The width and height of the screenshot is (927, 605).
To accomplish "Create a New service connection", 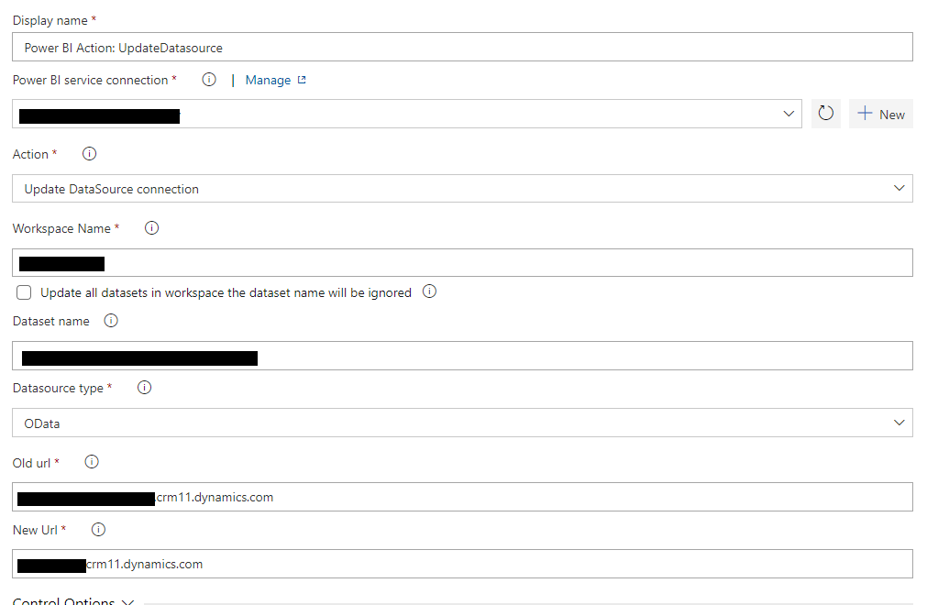I will coord(881,114).
